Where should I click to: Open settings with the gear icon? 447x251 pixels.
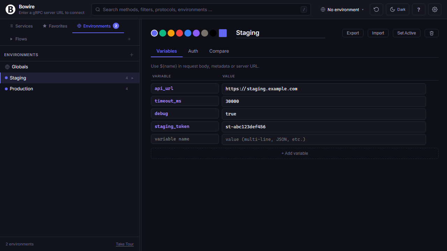click(435, 9)
